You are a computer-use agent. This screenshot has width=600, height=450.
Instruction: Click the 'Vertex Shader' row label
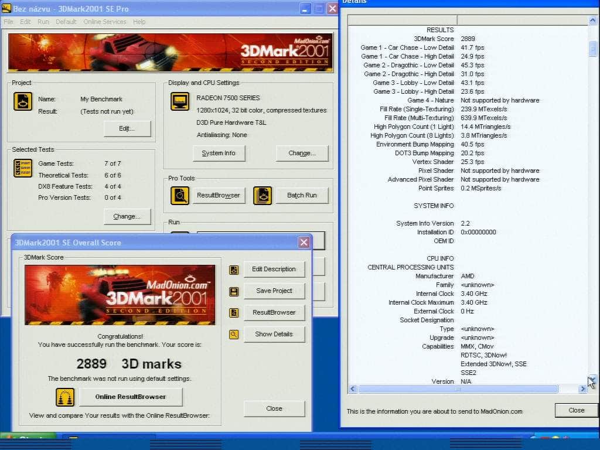click(433, 162)
